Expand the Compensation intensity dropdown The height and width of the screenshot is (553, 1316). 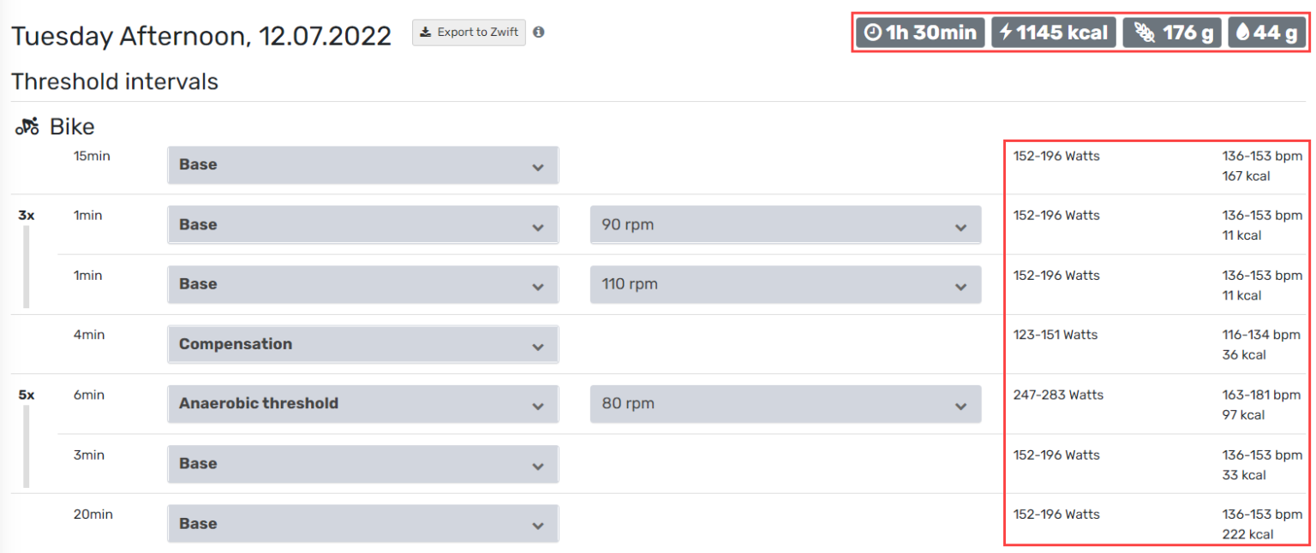[x=363, y=344]
